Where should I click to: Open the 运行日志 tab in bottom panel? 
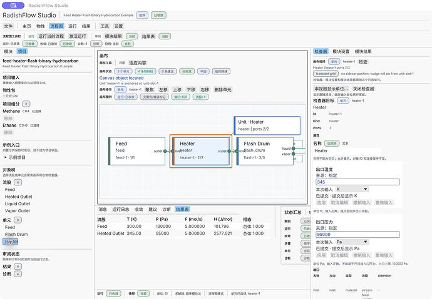[x=121, y=209]
